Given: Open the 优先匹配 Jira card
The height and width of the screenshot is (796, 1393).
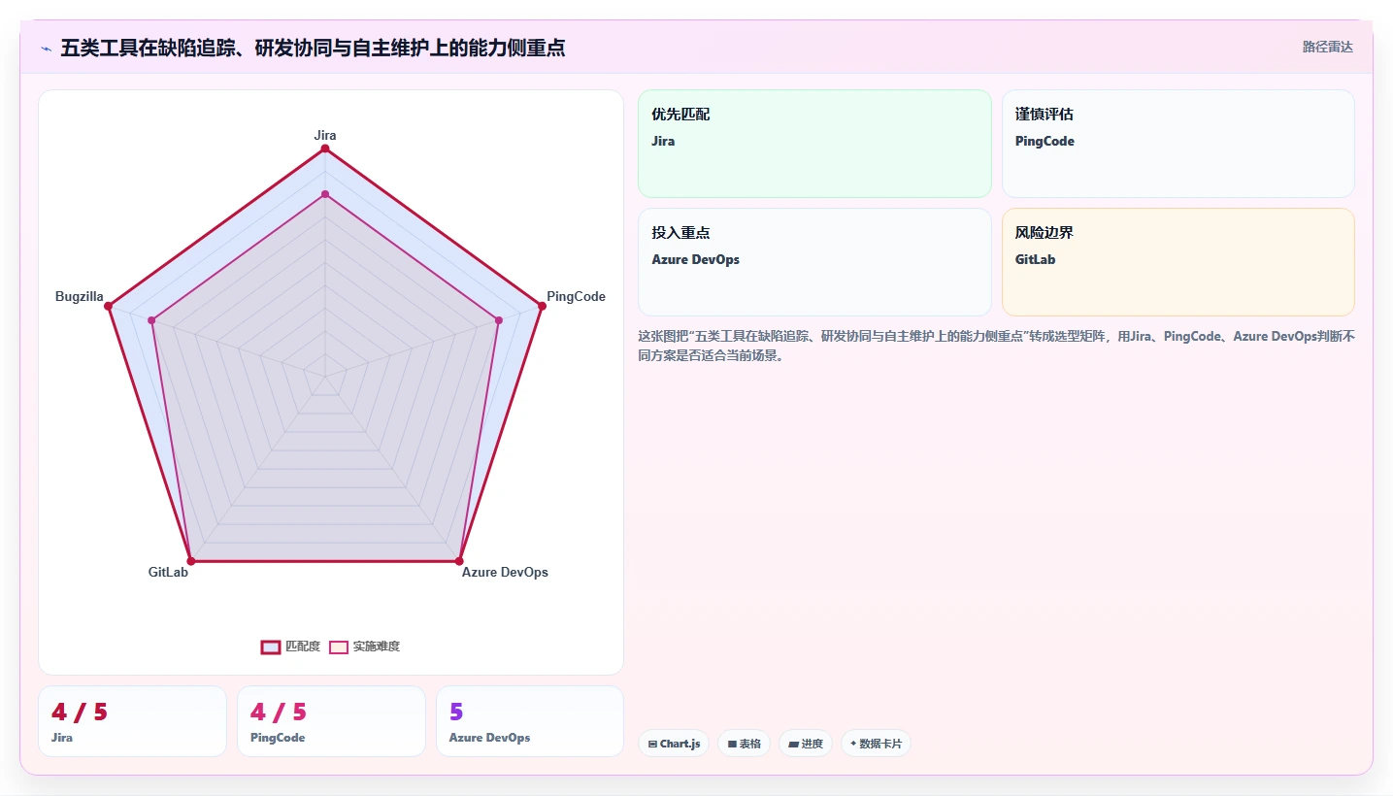Looking at the screenshot, I should (x=814, y=144).
